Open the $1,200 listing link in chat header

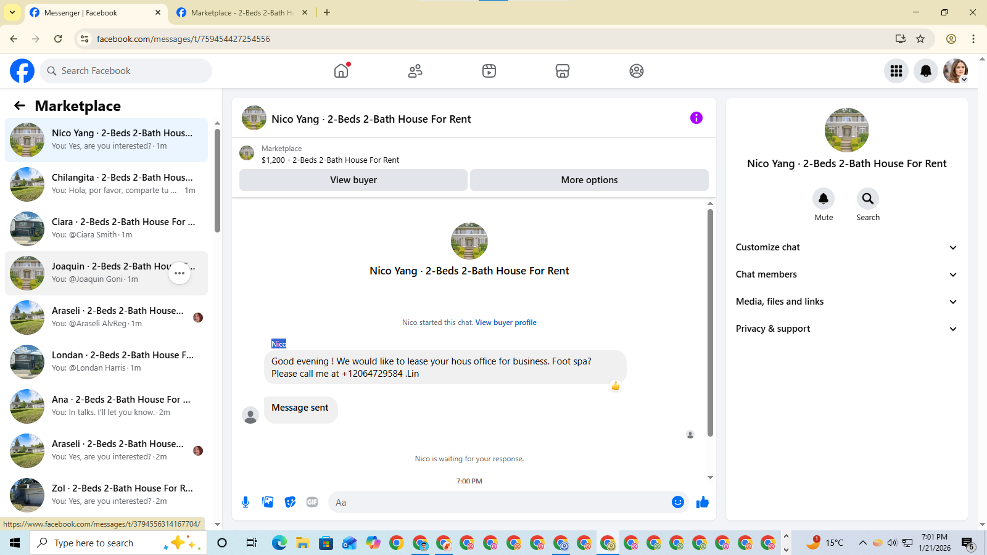(x=330, y=160)
